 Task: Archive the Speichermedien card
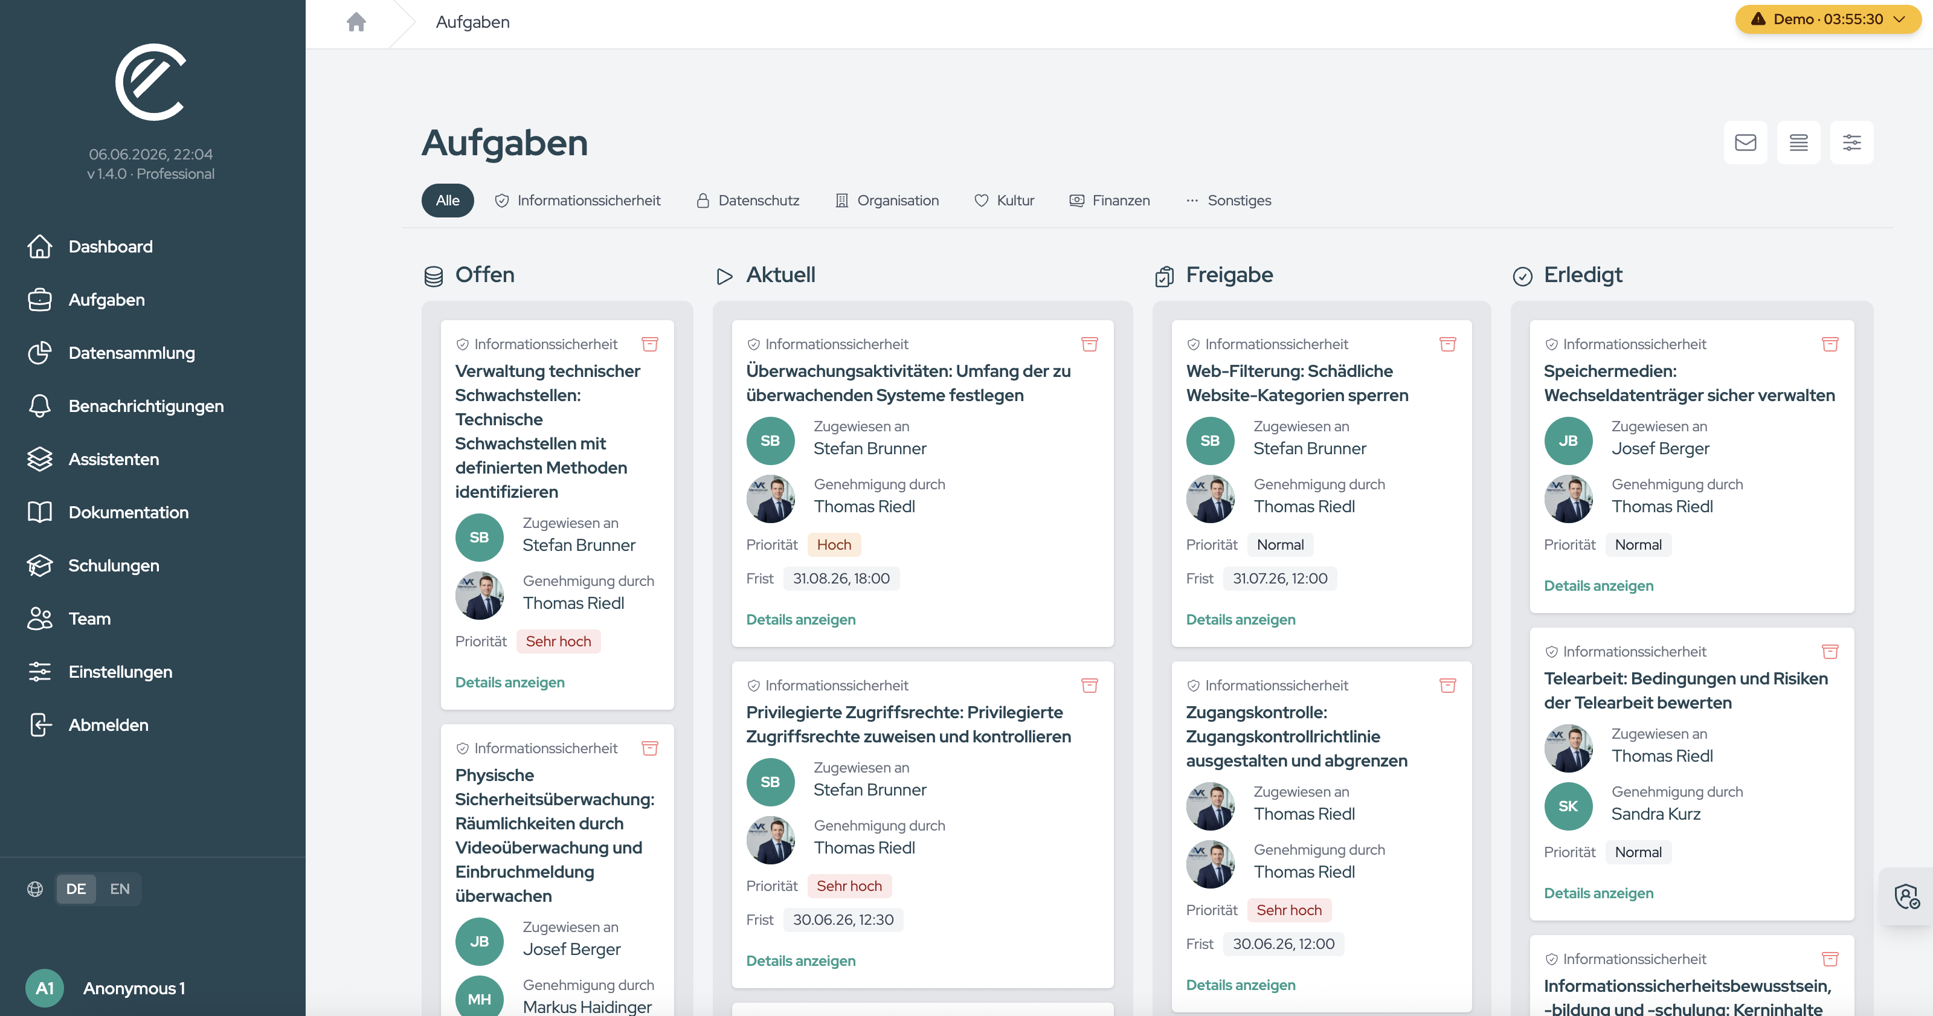(1830, 344)
